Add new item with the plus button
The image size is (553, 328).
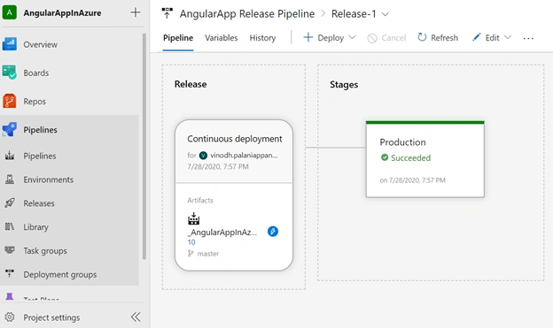pos(136,12)
